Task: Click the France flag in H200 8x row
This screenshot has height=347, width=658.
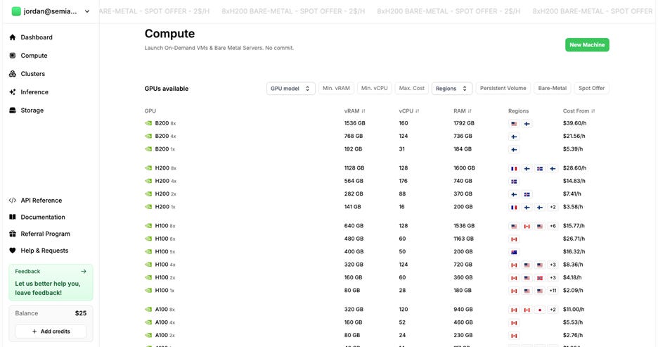Action: click(x=514, y=168)
